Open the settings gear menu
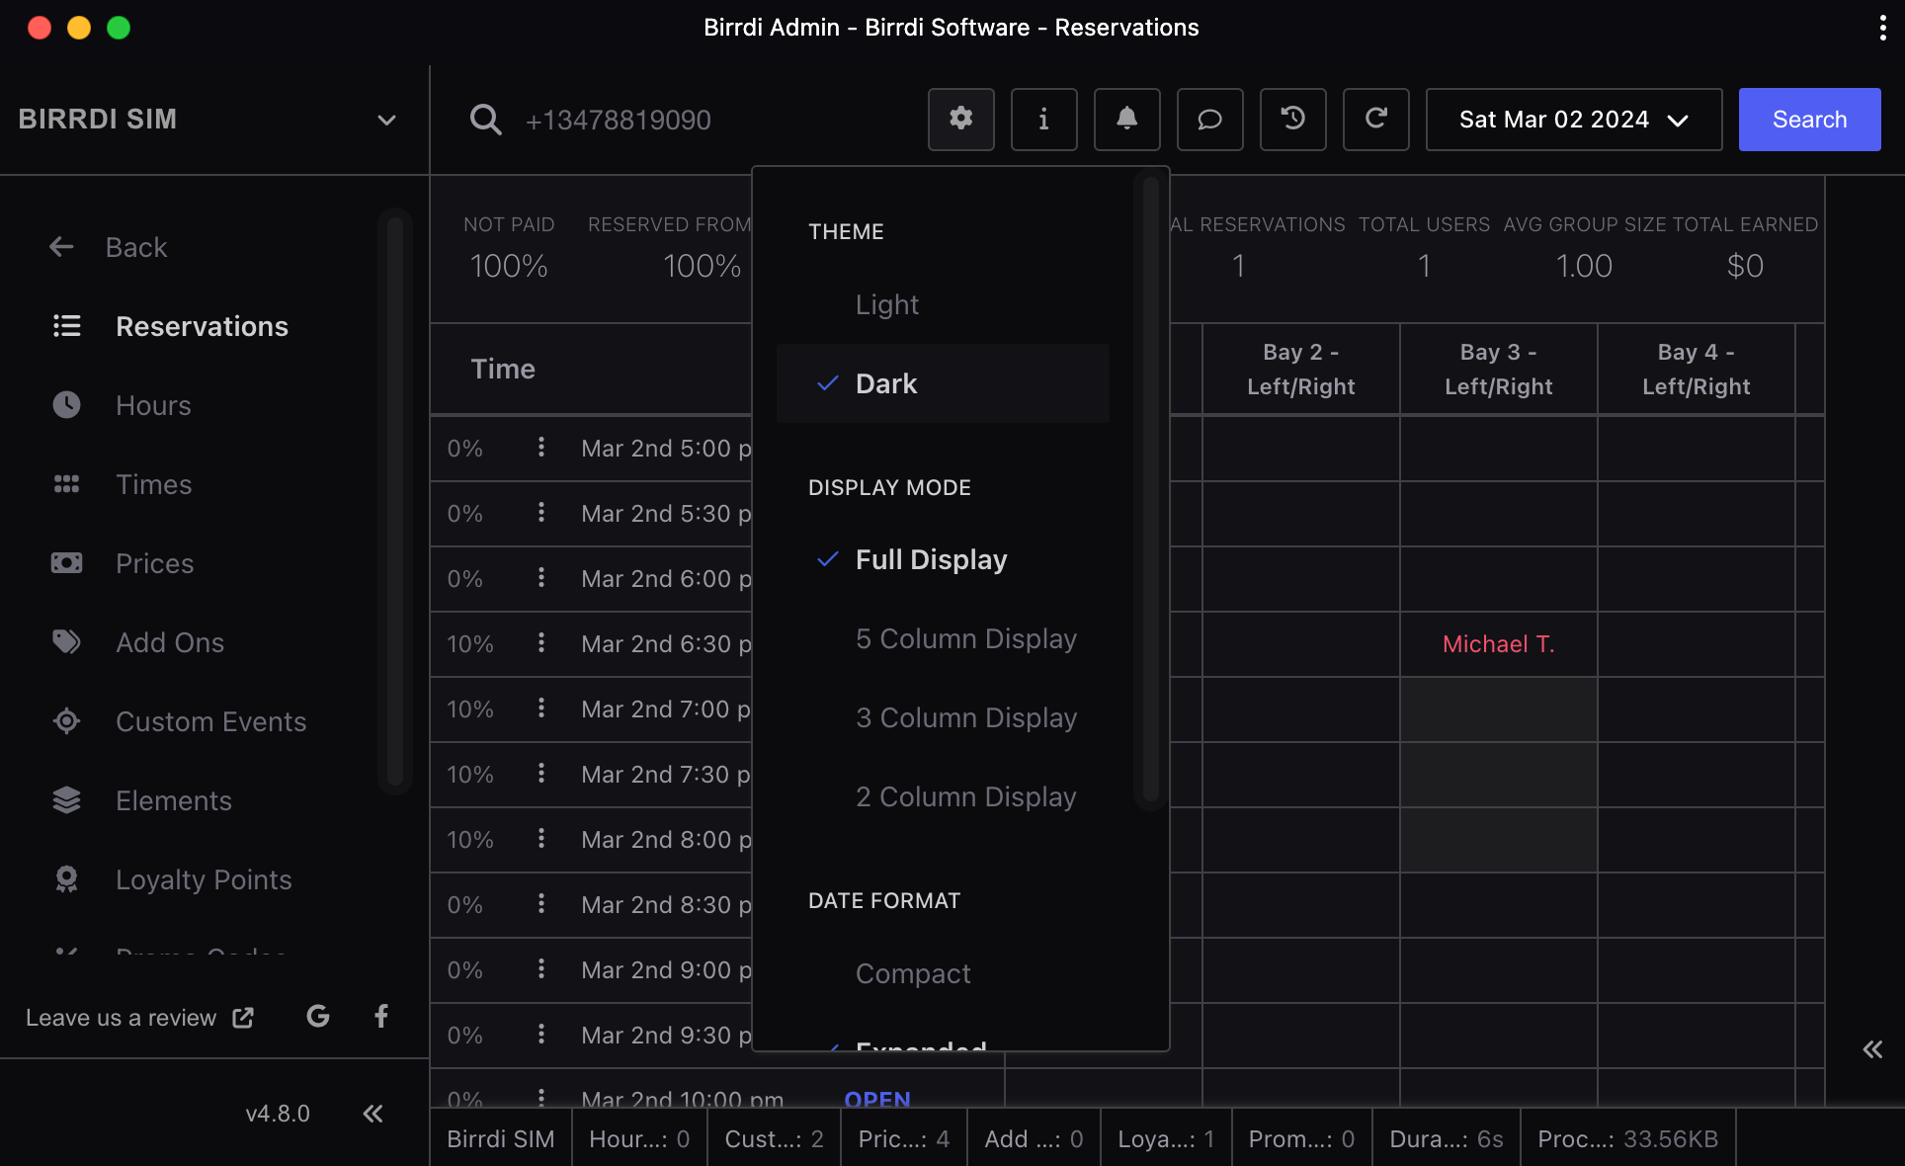The height and width of the screenshot is (1166, 1905). pyautogui.click(x=960, y=120)
